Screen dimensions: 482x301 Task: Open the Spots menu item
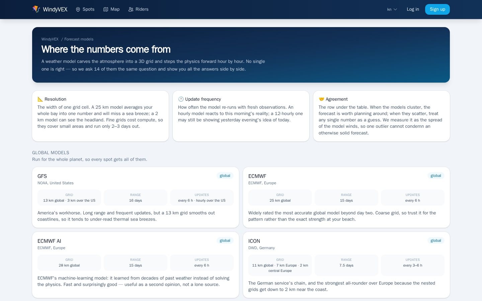point(85,9)
